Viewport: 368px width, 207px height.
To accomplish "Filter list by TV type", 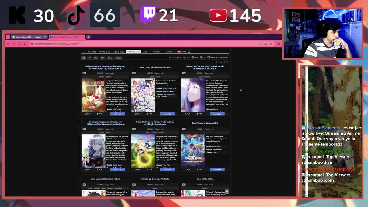I will click(89, 58).
